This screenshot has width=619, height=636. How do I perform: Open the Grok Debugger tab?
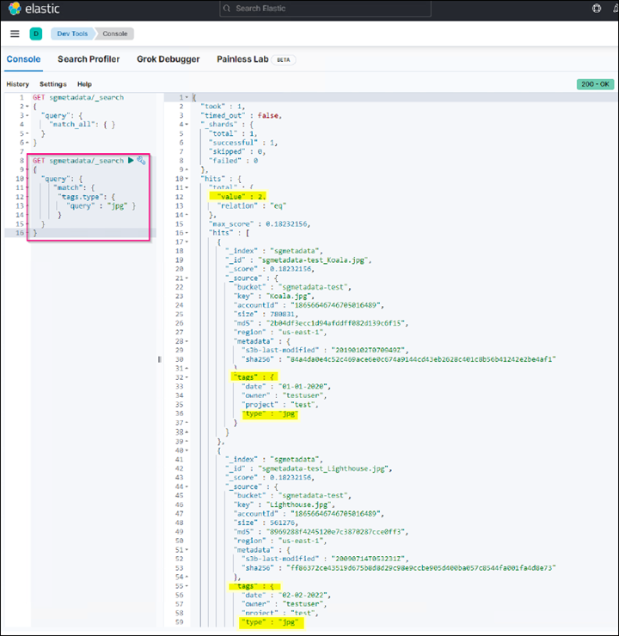[x=169, y=59]
